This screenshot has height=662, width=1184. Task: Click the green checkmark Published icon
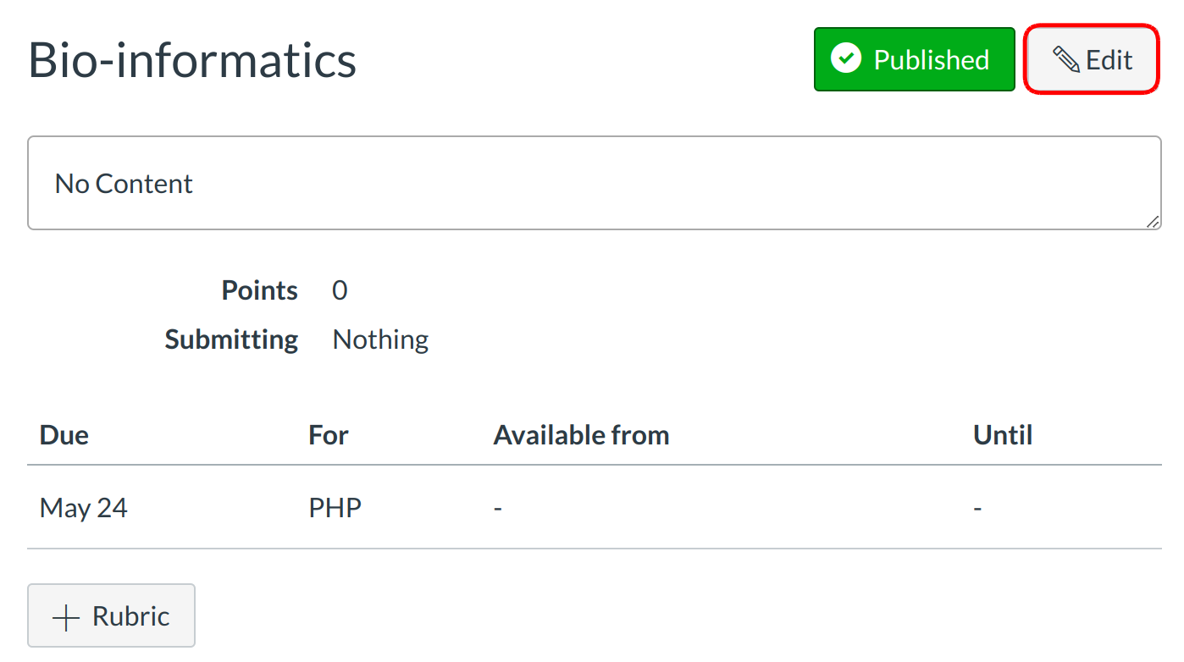(846, 59)
